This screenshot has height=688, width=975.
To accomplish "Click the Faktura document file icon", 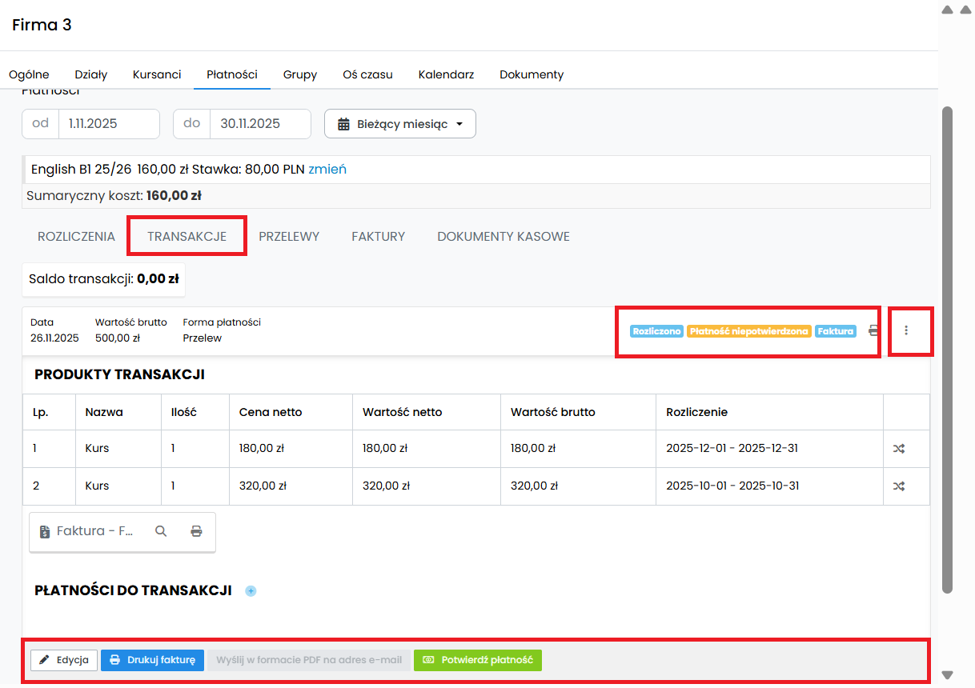I will [46, 531].
